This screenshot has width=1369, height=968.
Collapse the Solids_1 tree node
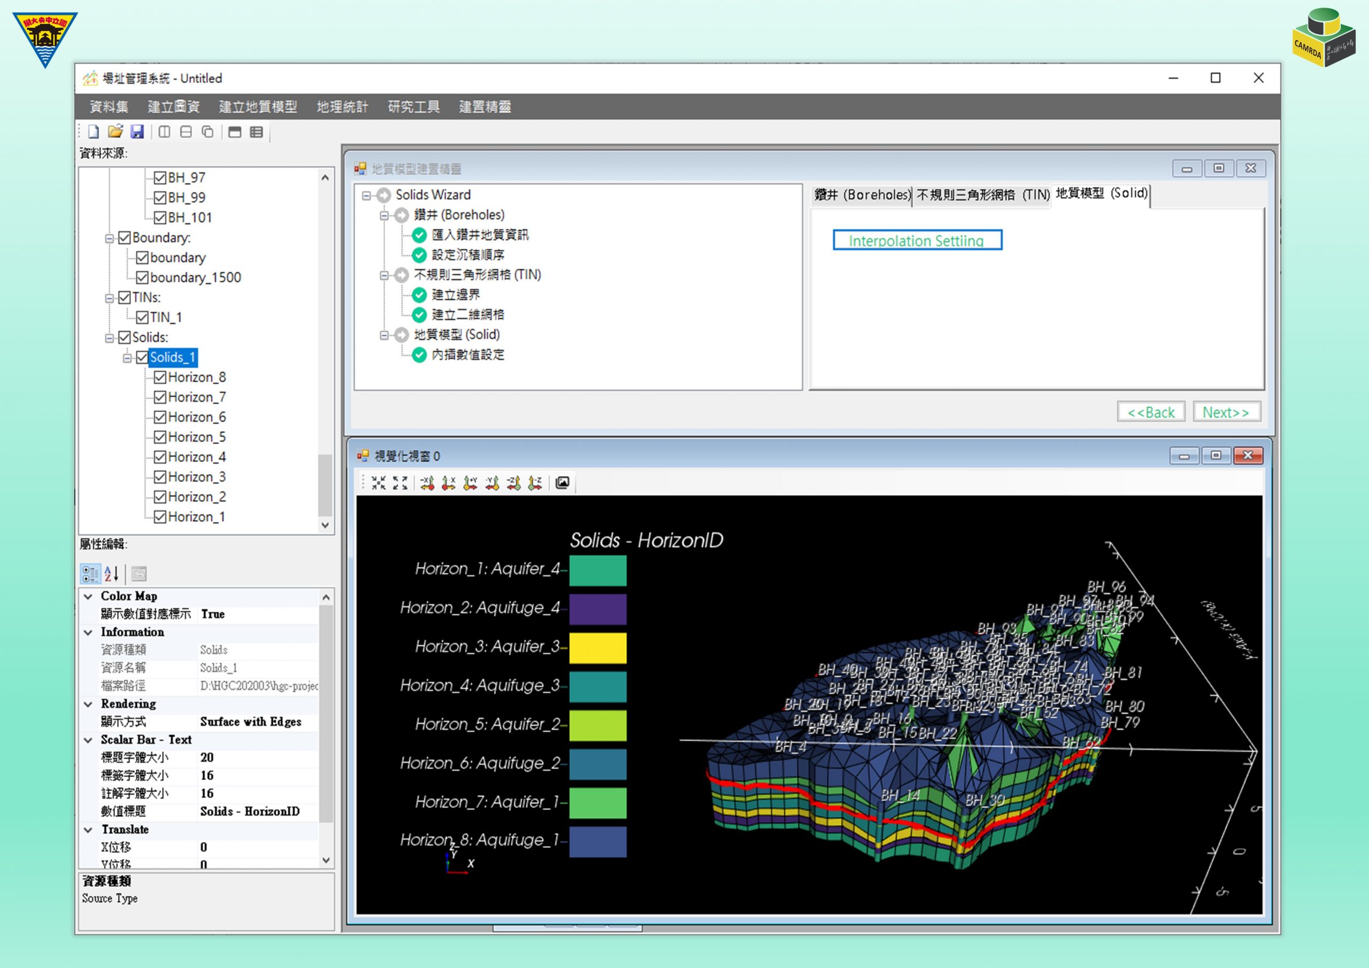tap(128, 358)
